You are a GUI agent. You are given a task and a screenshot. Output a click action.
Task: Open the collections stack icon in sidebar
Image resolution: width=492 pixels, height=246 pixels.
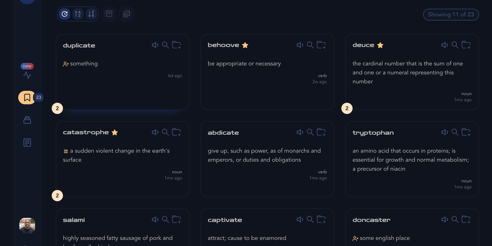pyautogui.click(x=27, y=120)
